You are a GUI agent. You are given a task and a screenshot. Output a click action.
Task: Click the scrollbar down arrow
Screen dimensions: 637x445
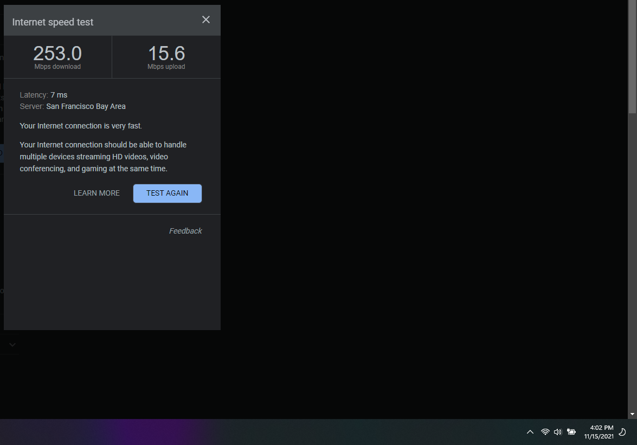point(632,414)
